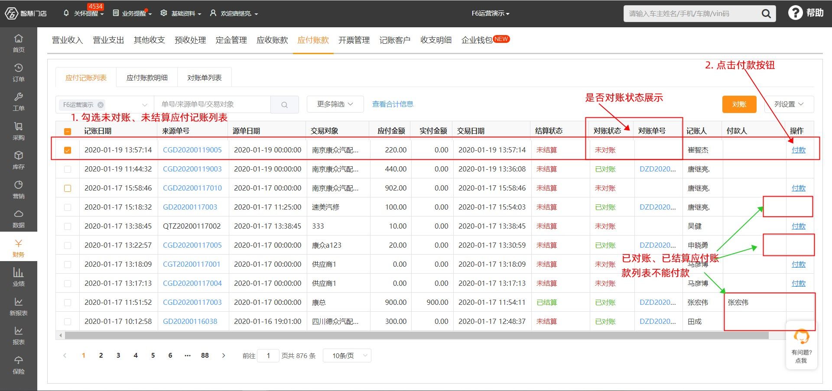Click the 帮助 help question mark icon
Screen dimensions: 832x391
coord(795,13)
